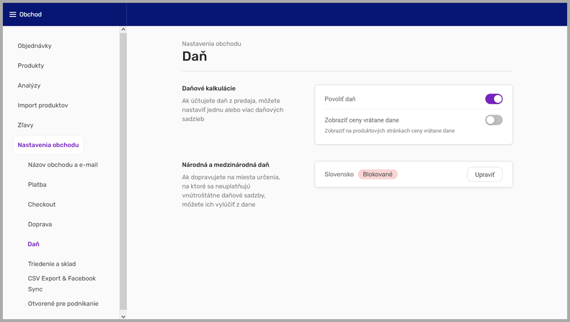Select Daň in settings submenu
Image resolution: width=570 pixels, height=322 pixels.
pyautogui.click(x=34, y=244)
